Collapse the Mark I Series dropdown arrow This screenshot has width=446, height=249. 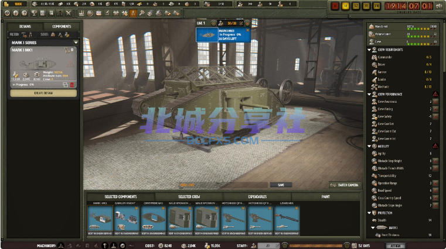[76, 43]
